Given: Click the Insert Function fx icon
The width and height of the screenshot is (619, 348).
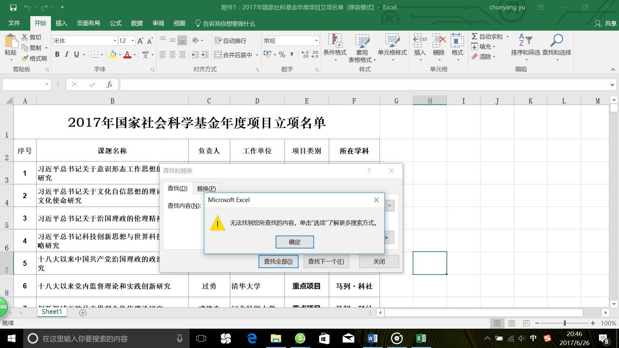Looking at the screenshot, I should (109, 85).
